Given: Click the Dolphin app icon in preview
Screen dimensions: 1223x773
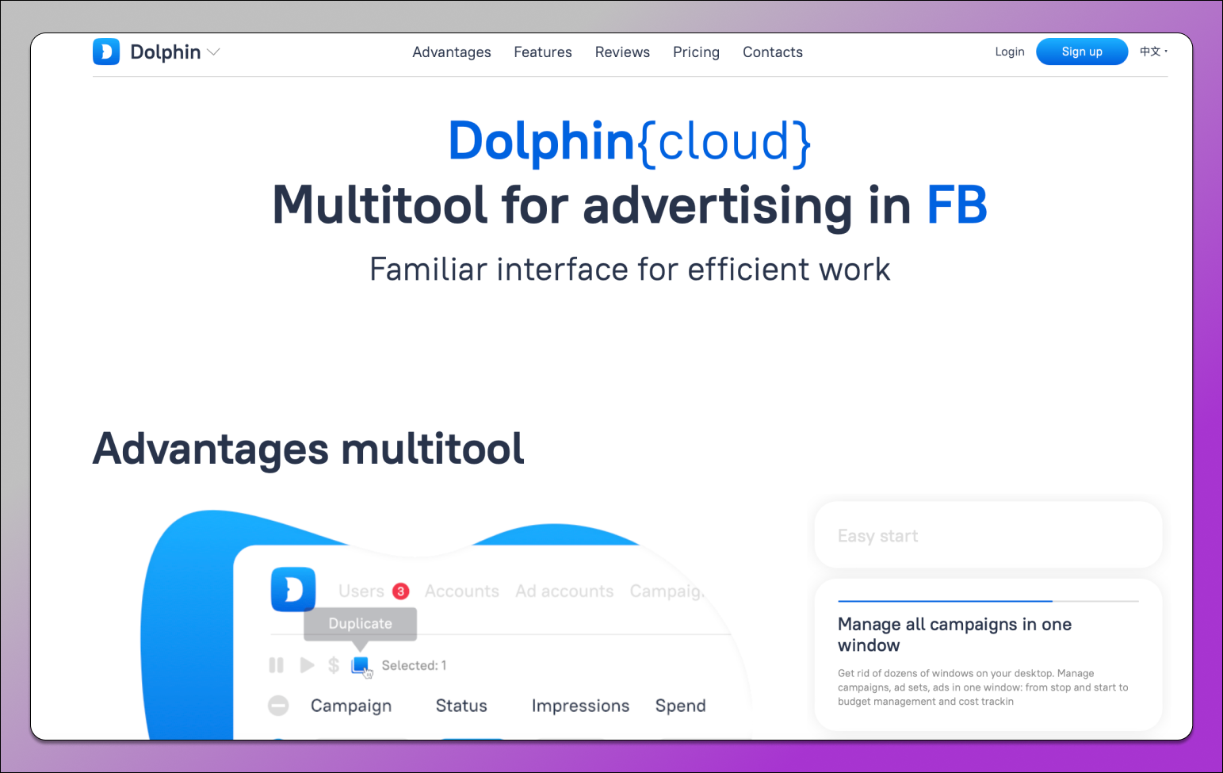Looking at the screenshot, I should pos(293,590).
